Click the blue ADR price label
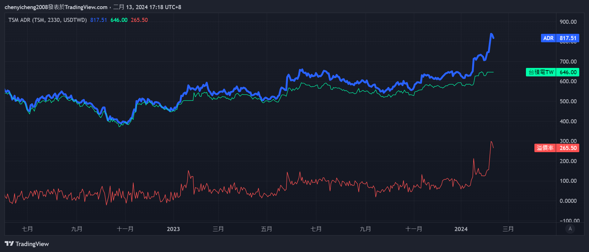The image size is (589, 252). [548, 38]
